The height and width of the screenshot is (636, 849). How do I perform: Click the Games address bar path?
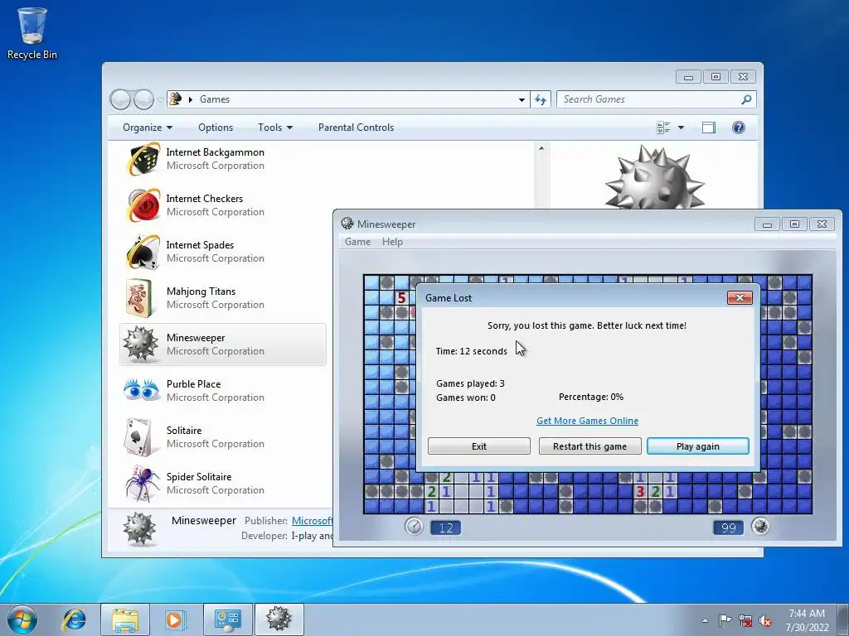(347, 99)
